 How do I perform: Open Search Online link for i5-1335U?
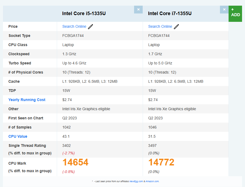(74, 26)
